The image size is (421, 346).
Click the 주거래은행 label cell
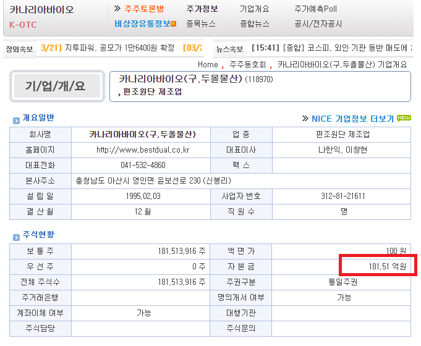point(40,297)
